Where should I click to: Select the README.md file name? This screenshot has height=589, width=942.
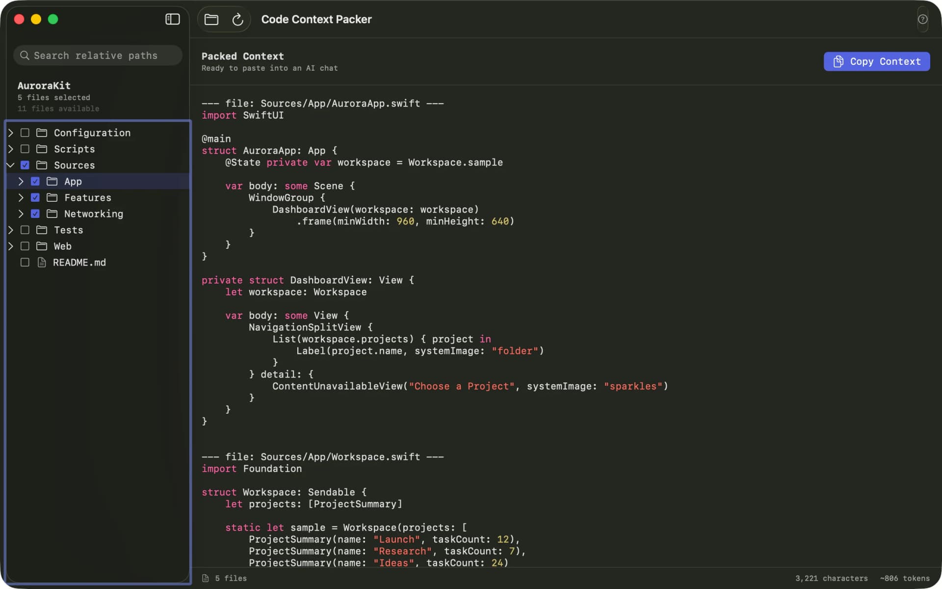coord(79,262)
